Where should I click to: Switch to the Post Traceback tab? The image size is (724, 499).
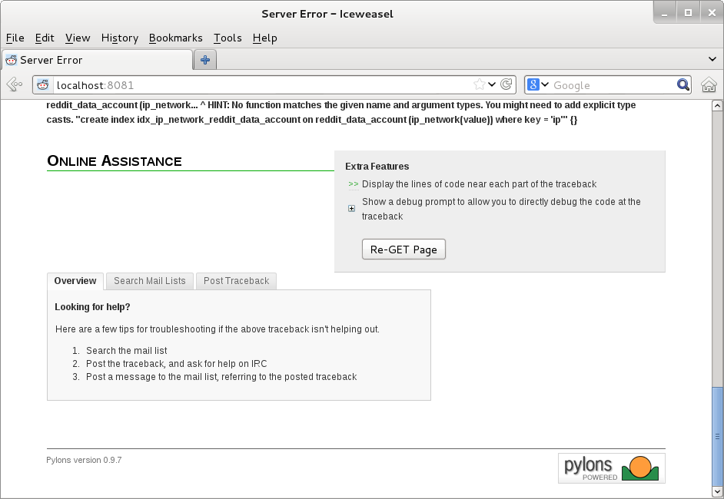pyautogui.click(x=236, y=281)
